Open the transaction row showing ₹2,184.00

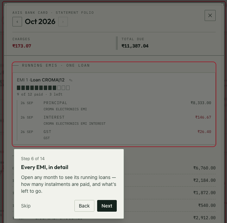(114, 180)
